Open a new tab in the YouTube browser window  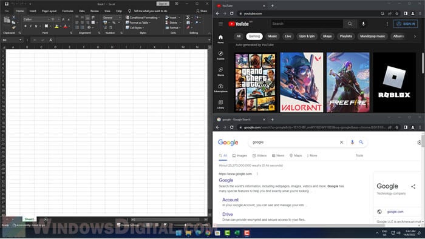point(273,5)
